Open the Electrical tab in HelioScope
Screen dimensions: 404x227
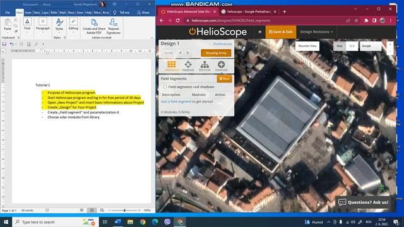205,66
